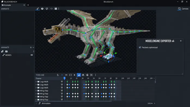Screen dimensions: 190x107
Task: Click the cube icon in the top toolbar
Action: (x=42, y=9)
